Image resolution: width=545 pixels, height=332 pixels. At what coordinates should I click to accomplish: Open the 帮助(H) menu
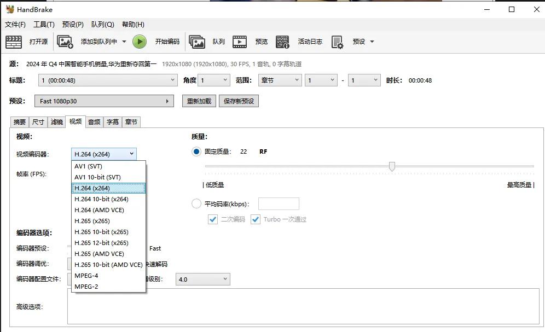[133, 24]
